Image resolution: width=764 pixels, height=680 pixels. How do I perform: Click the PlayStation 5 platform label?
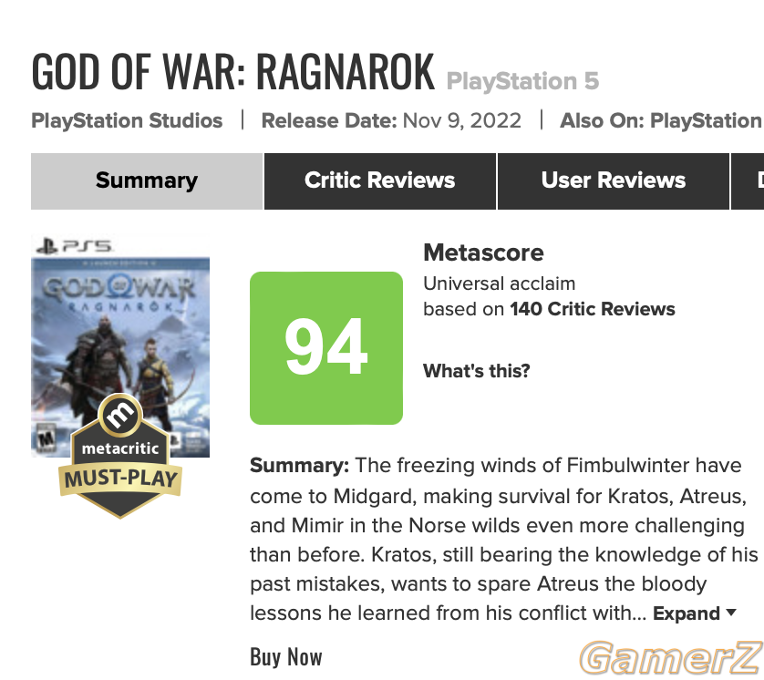522,81
